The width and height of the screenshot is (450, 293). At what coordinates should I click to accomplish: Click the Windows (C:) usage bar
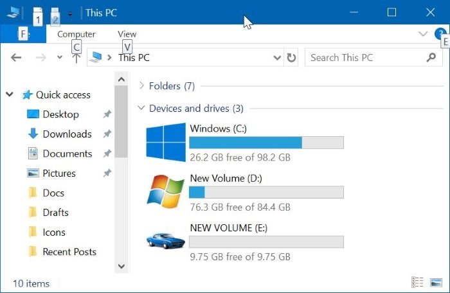click(266, 143)
